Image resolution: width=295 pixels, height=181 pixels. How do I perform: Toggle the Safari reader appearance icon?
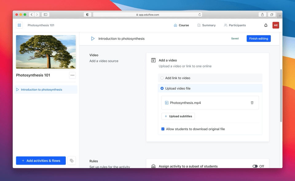[x=88, y=14]
